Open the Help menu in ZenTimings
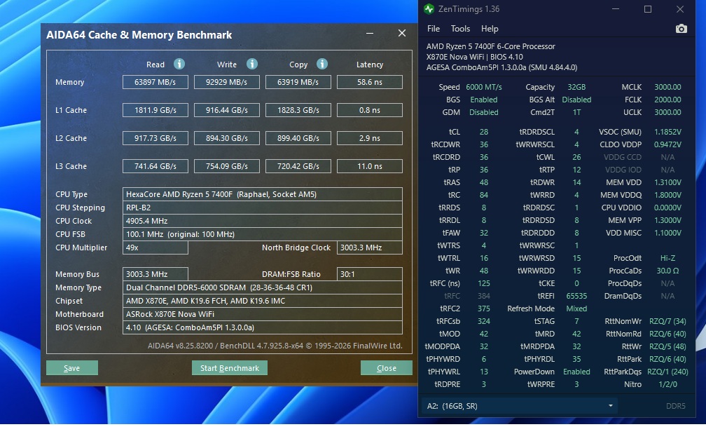This screenshot has height=434, width=706. 490,29
